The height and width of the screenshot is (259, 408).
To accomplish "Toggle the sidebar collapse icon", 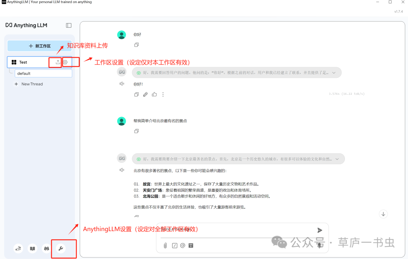I will [x=69, y=25].
